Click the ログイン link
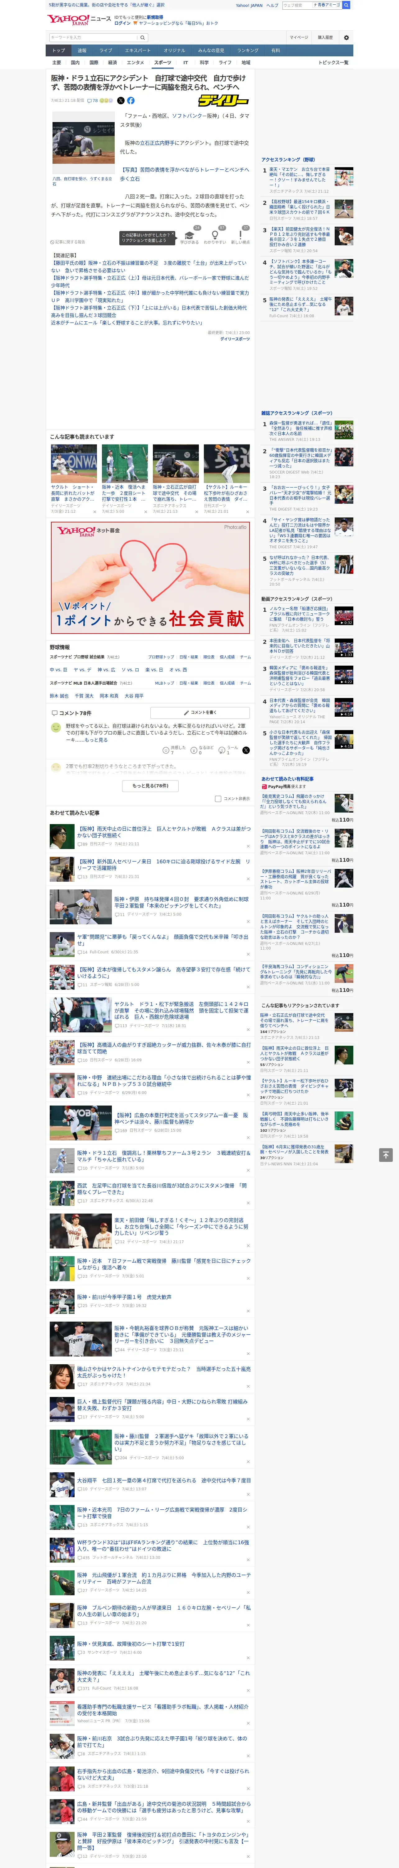 (122, 23)
